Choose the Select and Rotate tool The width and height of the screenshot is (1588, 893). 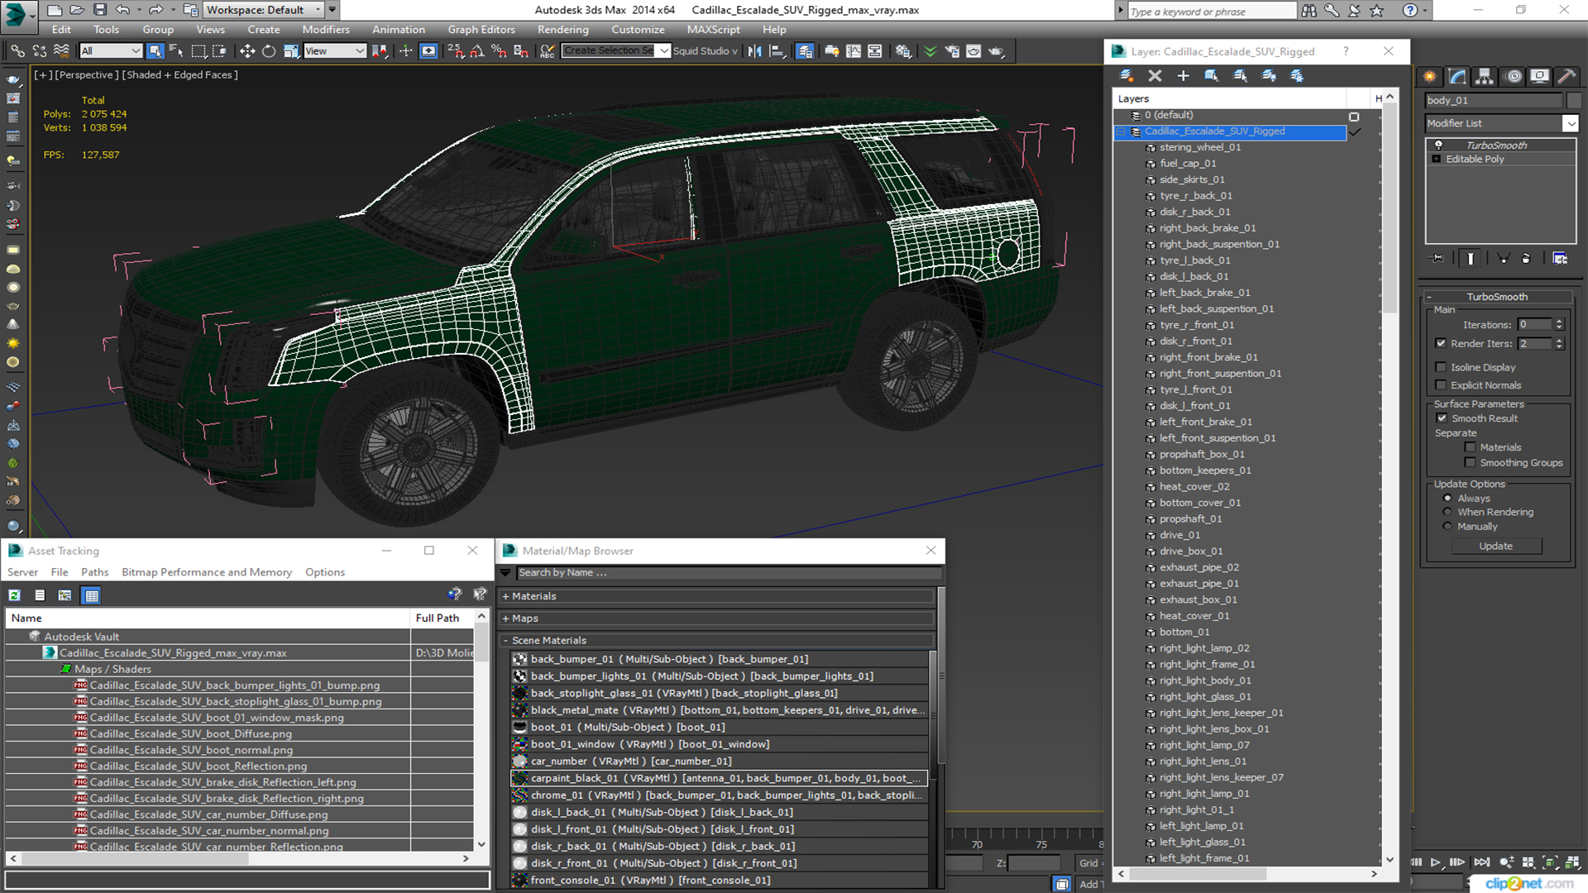[x=269, y=51]
